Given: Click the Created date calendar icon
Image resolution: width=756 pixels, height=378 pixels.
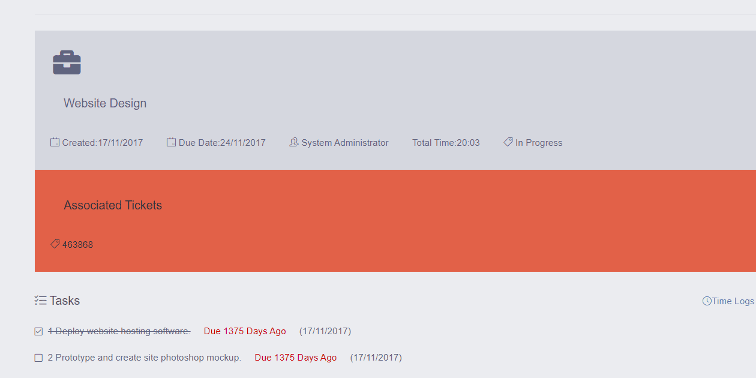Looking at the screenshot, I should click(55, 142).
